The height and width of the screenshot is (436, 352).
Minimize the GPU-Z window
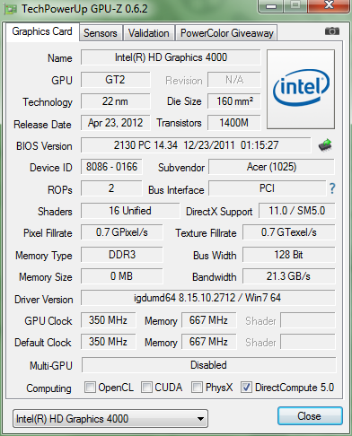[x=271, y=6]
